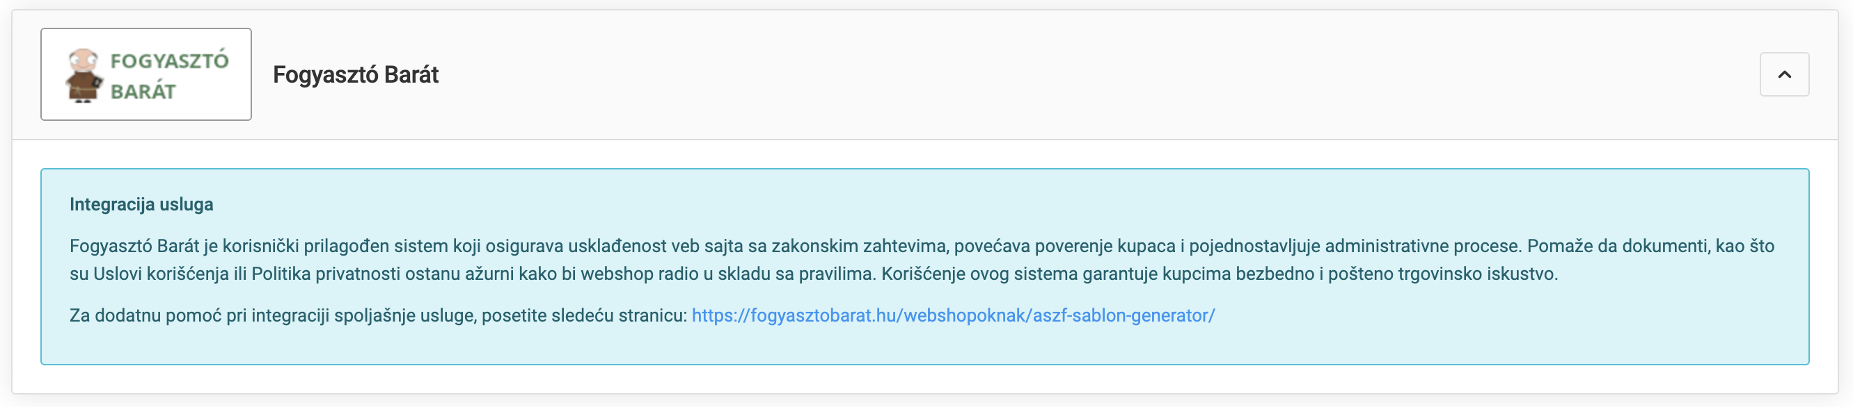
Task: Click the Fogyasztó Barát panel title
Action: (x=355, y=74)
